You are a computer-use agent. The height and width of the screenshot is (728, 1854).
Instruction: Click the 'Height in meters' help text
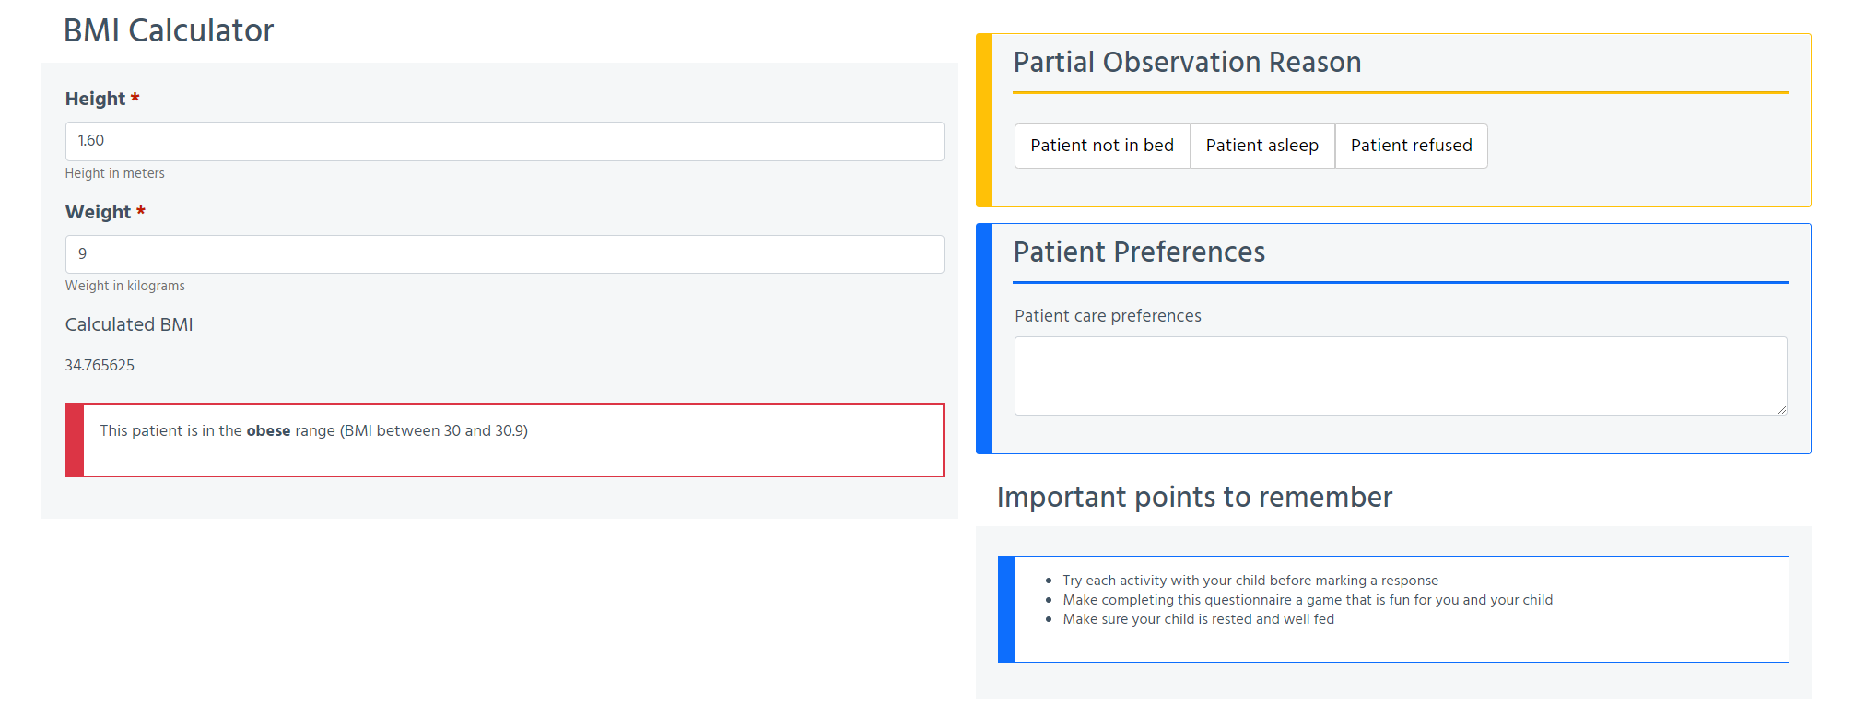click(115, 173)
